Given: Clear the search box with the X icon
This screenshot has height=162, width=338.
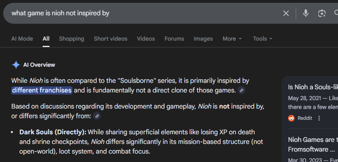Looking at the screenshot, I should pos(286,13).
